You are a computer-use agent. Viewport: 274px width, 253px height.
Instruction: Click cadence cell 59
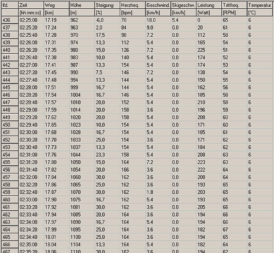234,110
